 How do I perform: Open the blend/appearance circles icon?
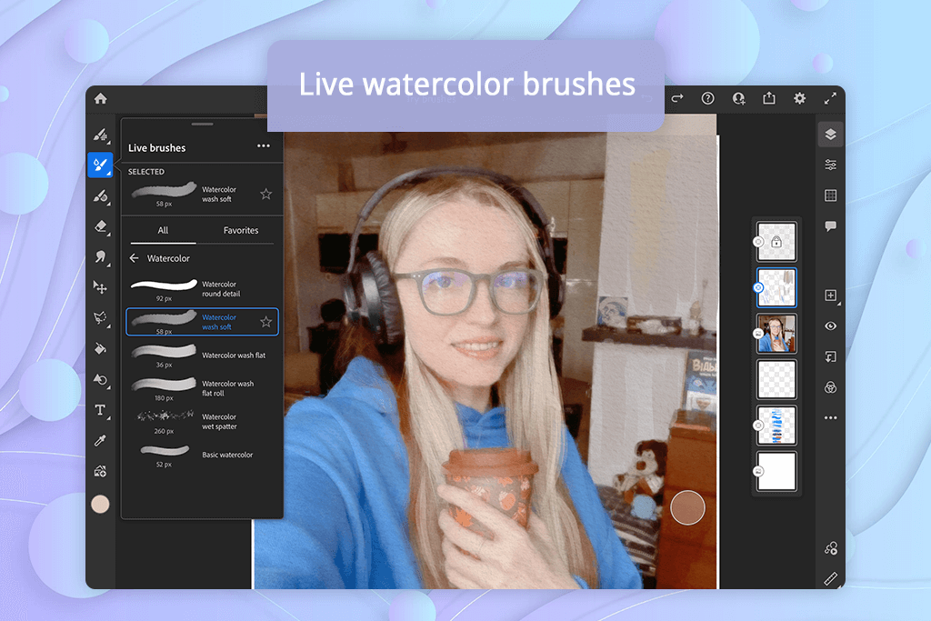pyautogui.click(x=831, y=387)
